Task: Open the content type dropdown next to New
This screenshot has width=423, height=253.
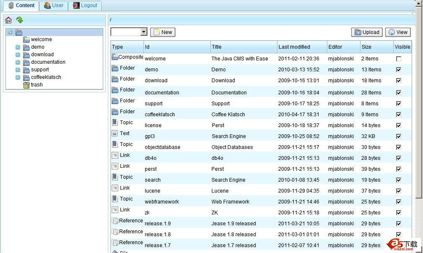Action: 144,32
